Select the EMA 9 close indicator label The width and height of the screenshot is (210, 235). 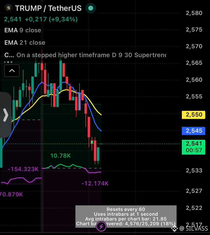pos(23,30)
